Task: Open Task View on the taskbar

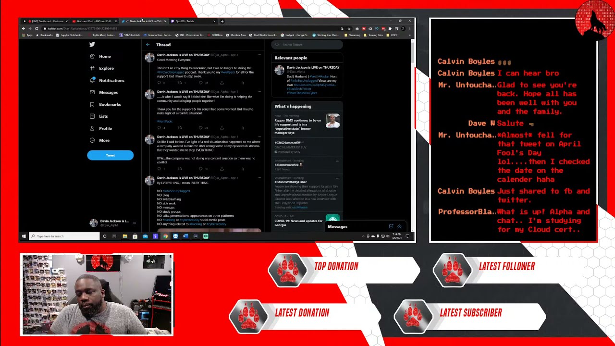Action: [x=114, y=236]
